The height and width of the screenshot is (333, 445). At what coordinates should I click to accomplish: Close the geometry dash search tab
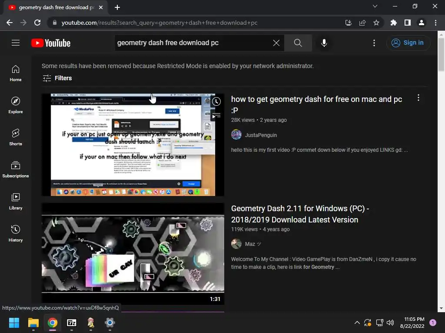(x=101, y=7)
